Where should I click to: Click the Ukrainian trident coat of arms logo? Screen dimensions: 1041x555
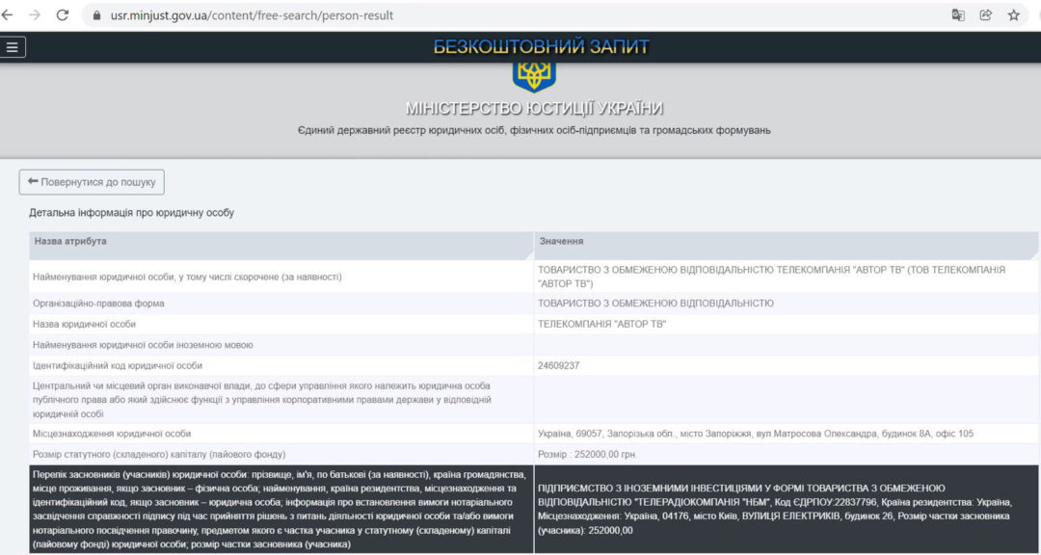coord(534,77)
